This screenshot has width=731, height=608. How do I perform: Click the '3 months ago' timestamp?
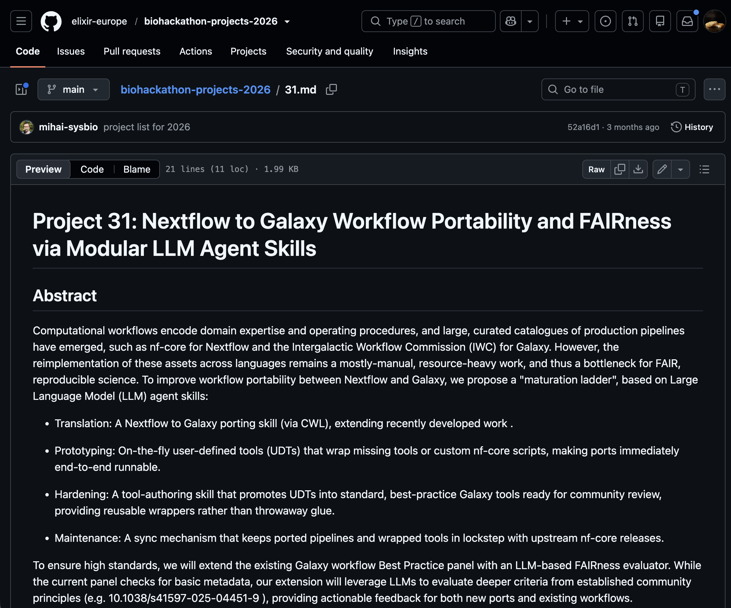click(633, 127)
